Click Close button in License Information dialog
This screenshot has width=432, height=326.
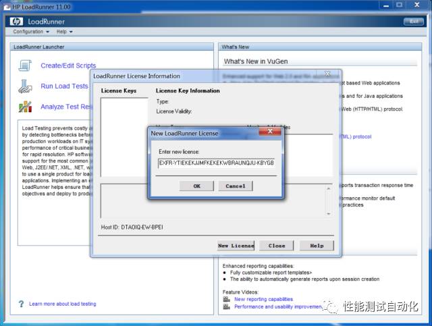pos(277,246)
